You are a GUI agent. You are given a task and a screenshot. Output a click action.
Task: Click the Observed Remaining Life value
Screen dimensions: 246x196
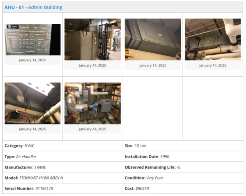pyautogui.click(x=178, y=167)
